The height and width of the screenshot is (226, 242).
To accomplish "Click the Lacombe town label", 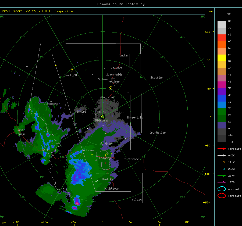I will 116,67.
